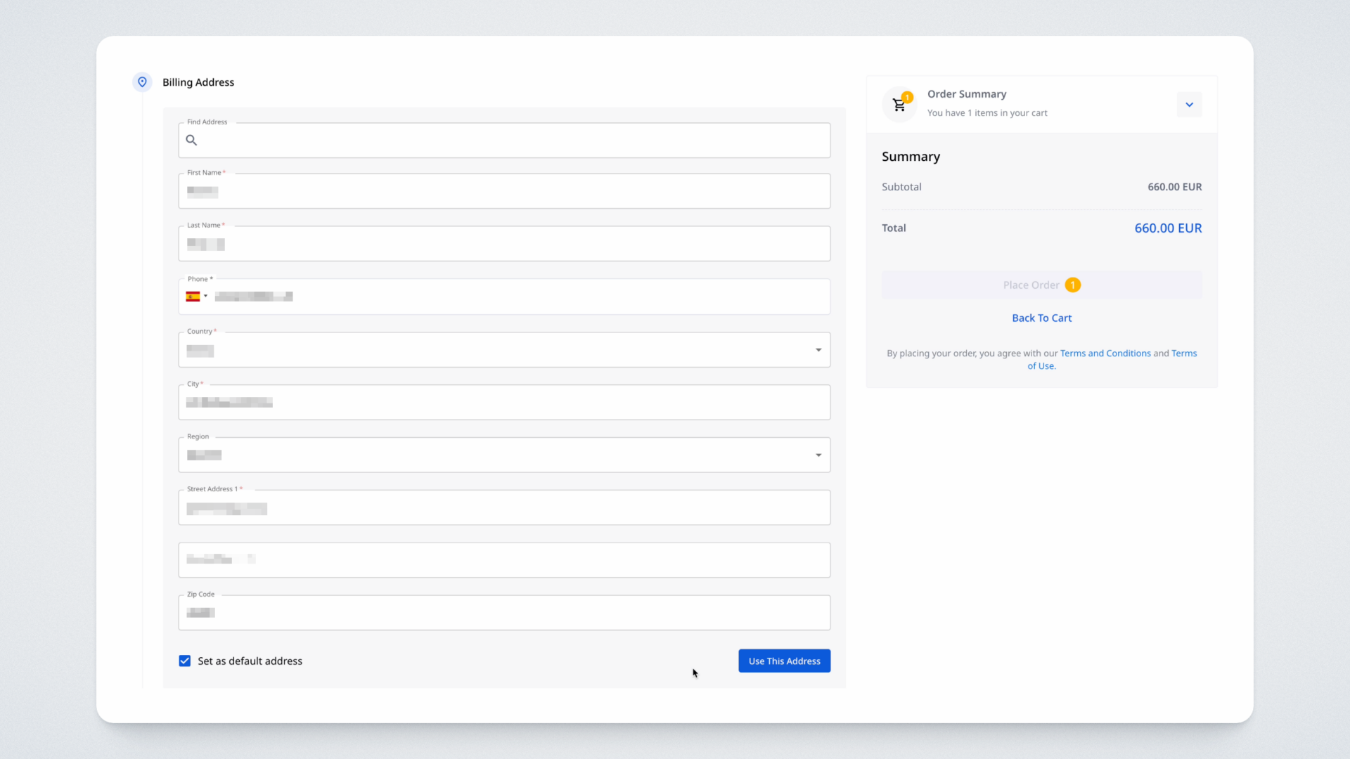Click the Spain flag in the Phone field
Screen dimensions: 1350x759
tap(193, 297)
